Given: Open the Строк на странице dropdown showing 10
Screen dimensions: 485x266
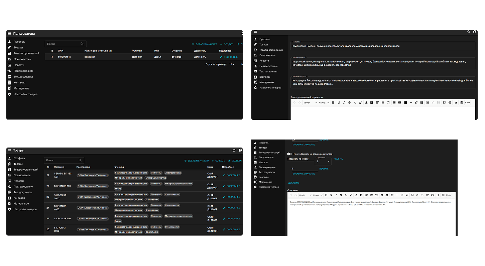Looking at the screenshot, I should tap(232, 64).
